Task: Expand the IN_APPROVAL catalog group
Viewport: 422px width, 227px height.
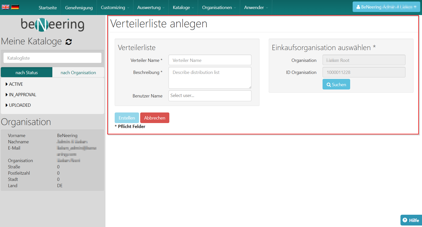Action: click(x=22, y=95)
